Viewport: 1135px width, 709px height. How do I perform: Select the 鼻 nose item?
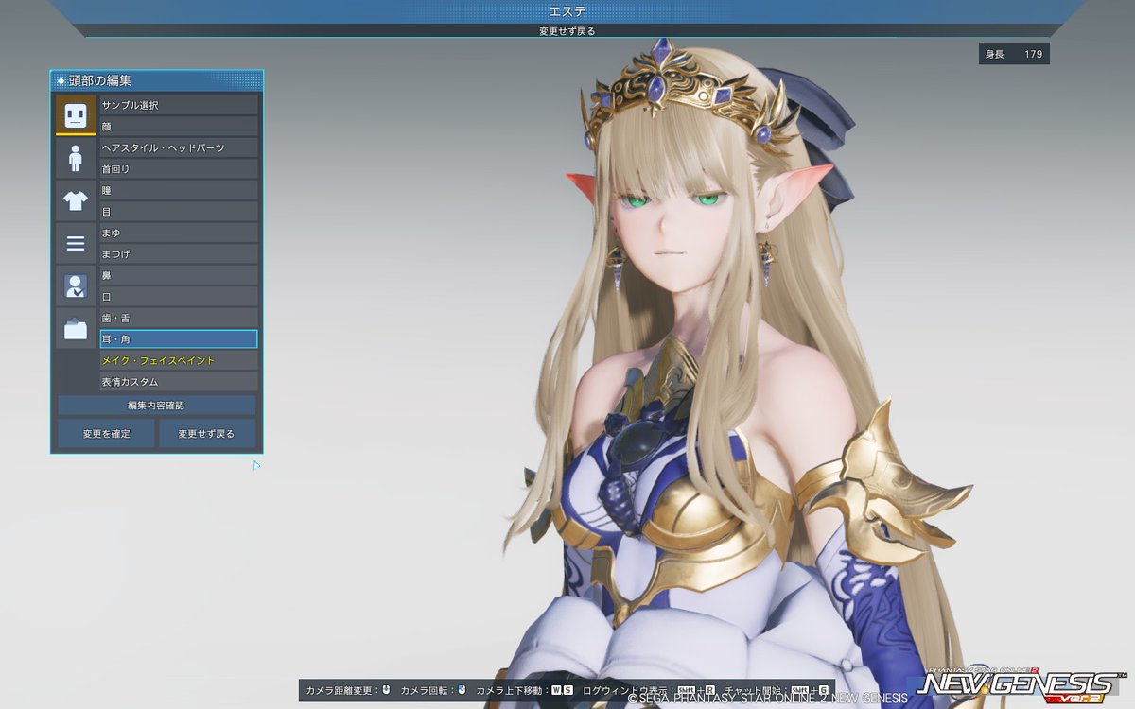179,275
